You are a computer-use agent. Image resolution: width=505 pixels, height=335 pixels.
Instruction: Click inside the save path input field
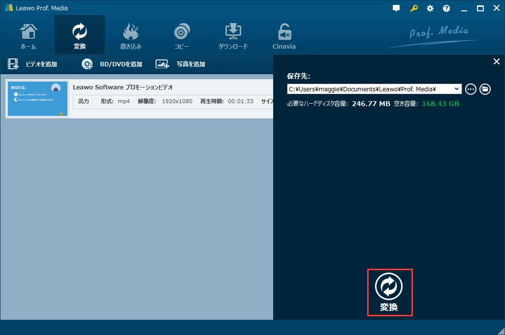pos(369,89)
